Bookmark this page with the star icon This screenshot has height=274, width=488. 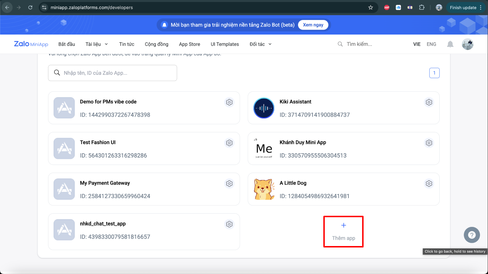click(370, 8)
